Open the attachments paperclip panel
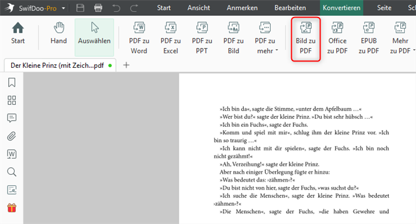 pyautogui.click(x=12, y=136)
